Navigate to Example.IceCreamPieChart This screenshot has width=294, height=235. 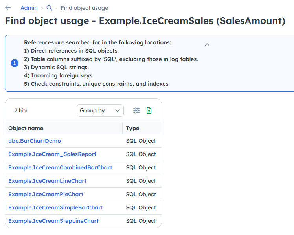coord(46,194)
